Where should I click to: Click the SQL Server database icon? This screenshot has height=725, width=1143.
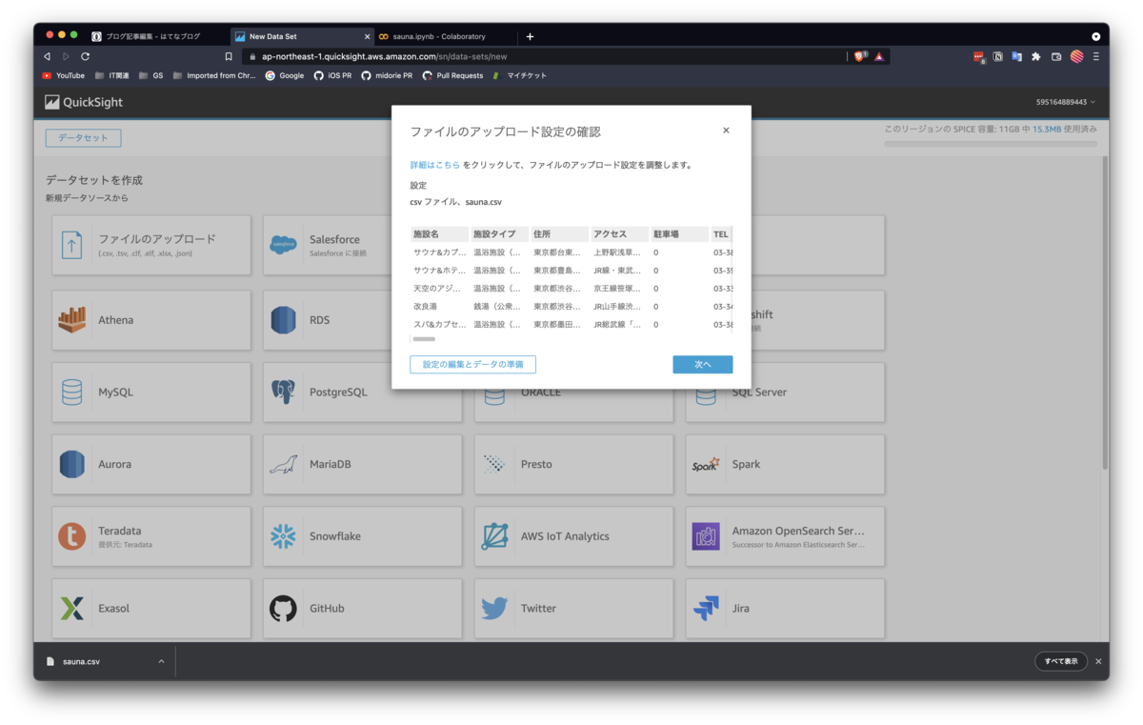click(706, 395)
